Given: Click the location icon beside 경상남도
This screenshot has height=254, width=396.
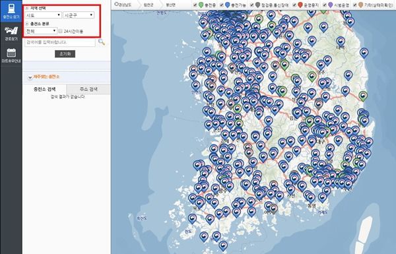Looking at the screenshot, I should click(116, 5).
